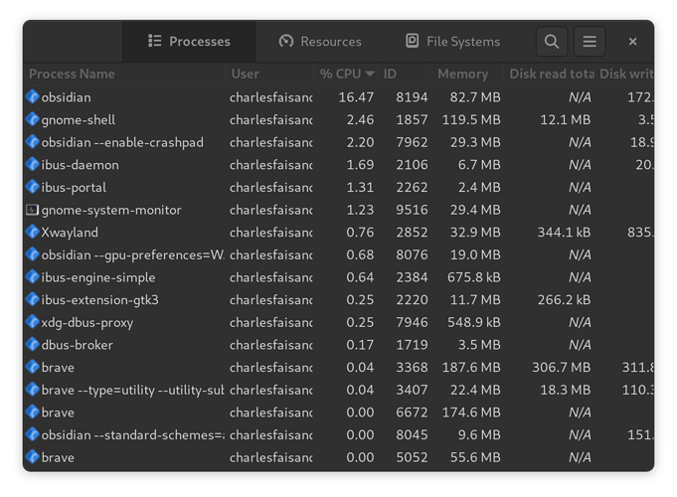Close the System Monitor window
The width and height of the screenshot is (677, 497).
pos(632,42)
